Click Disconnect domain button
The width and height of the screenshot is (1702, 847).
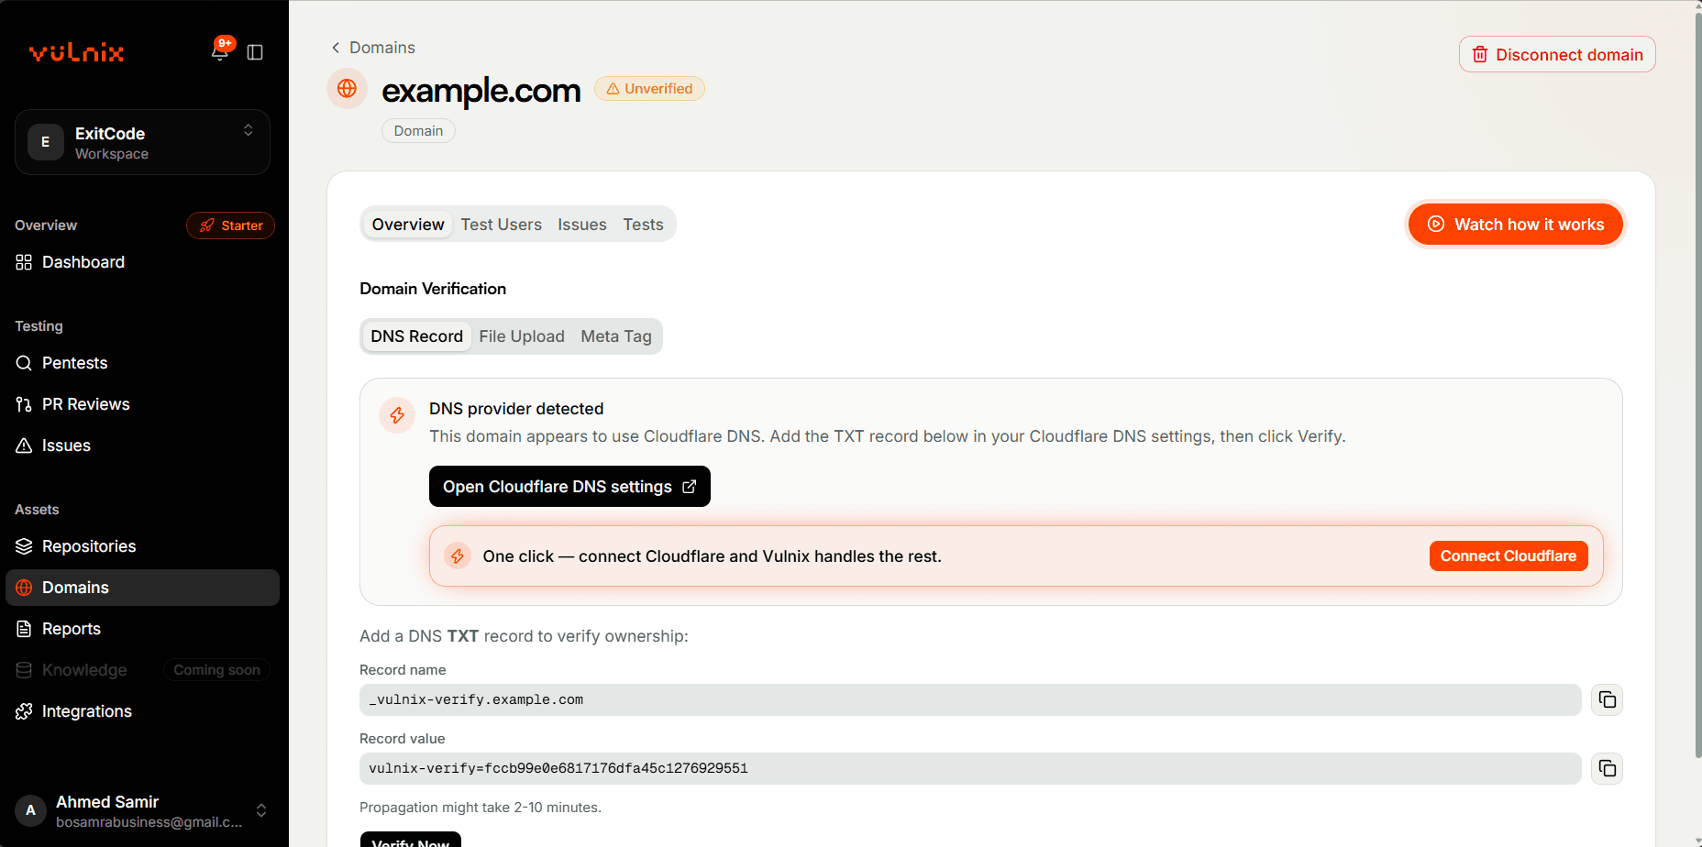pos(1557,55)
